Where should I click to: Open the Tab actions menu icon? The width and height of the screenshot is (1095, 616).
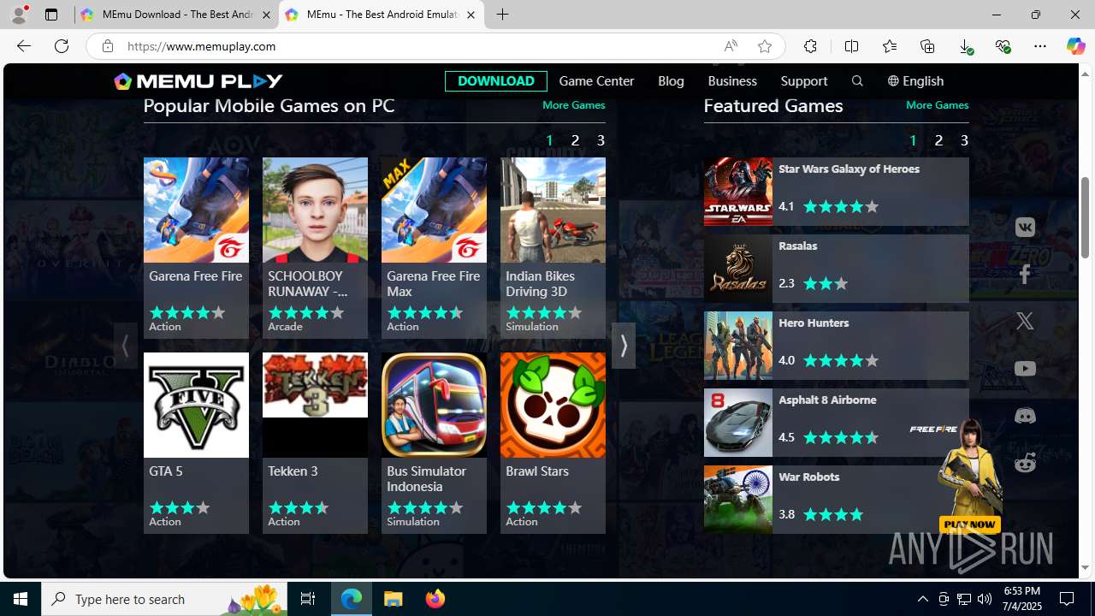[x=51, y=15]
